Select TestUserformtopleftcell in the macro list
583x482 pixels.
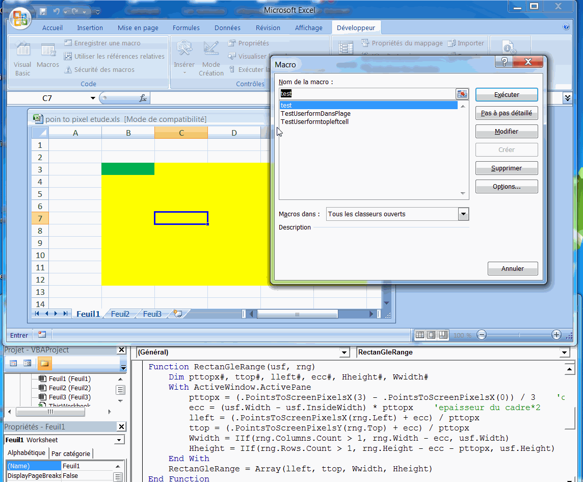pyautogui.click(x=314, y=122)
